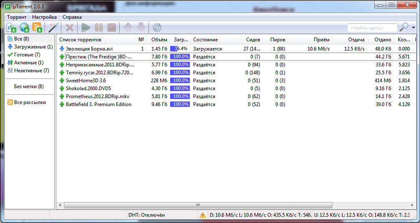Sort by Сидов column header
The height and width of the screenshot is (223, 420).
251,40
